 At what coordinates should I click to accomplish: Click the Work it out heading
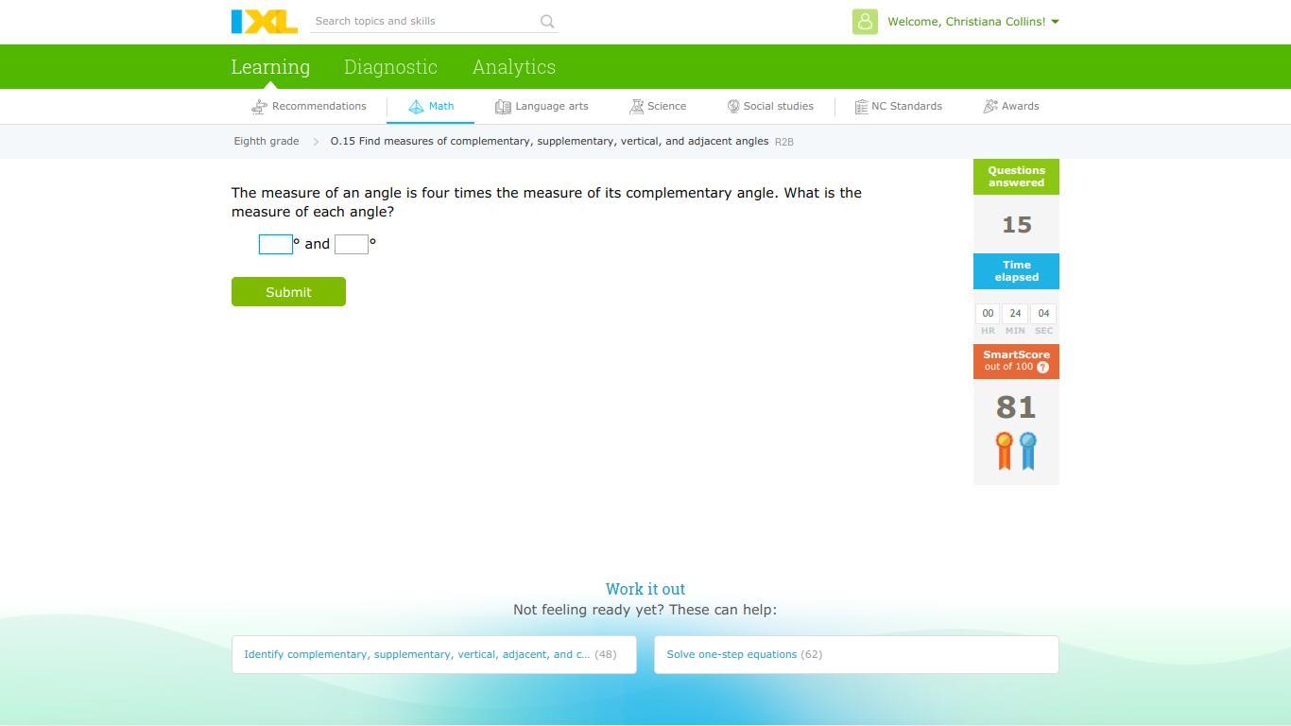(645, 589)
